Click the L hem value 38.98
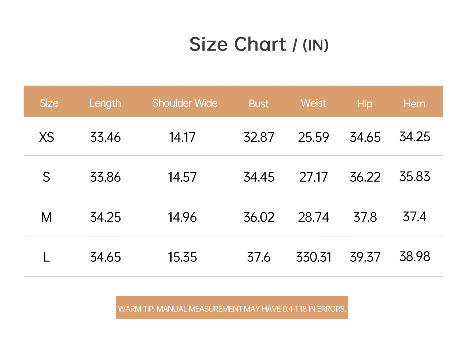Image resolution: width=466 pixels, height=349 pixels. coord(414,257)
